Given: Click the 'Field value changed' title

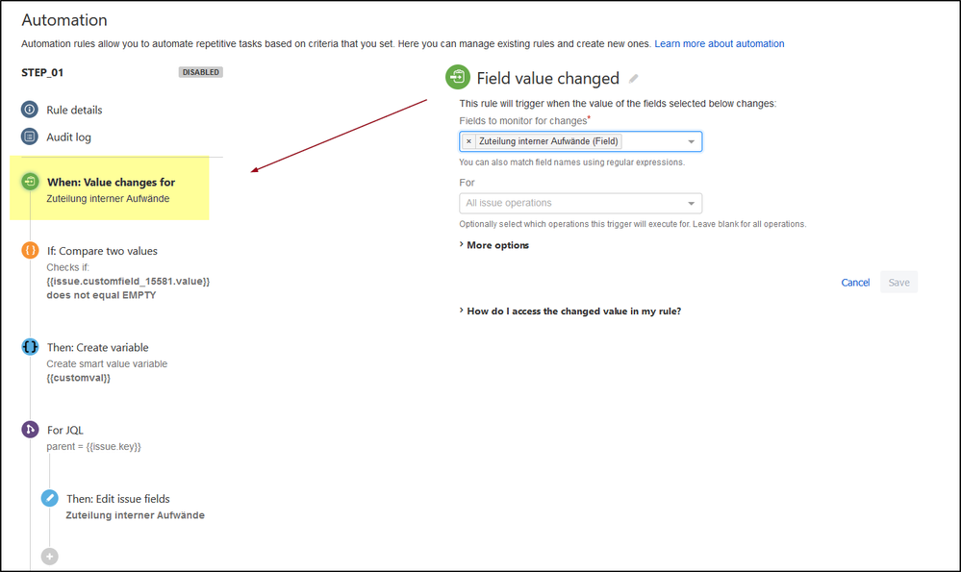Looking at the screenshot, I should (548, 79).
